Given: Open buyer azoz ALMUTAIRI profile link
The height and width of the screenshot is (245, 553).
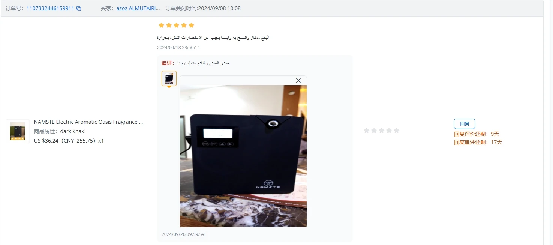Looking at the screenshot, I should coord(138,8).
